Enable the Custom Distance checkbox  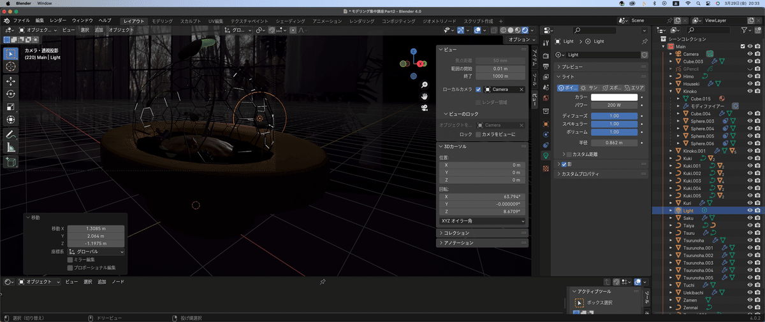point(569,154)
